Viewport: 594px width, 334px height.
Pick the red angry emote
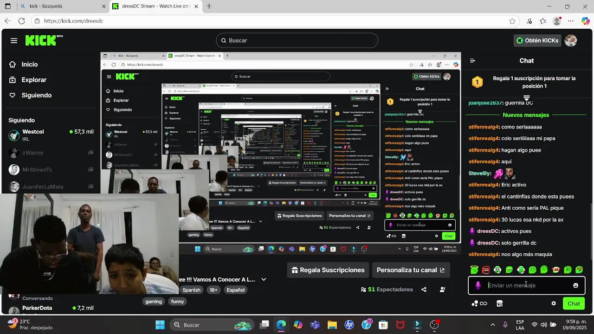[x=486, y=270]
